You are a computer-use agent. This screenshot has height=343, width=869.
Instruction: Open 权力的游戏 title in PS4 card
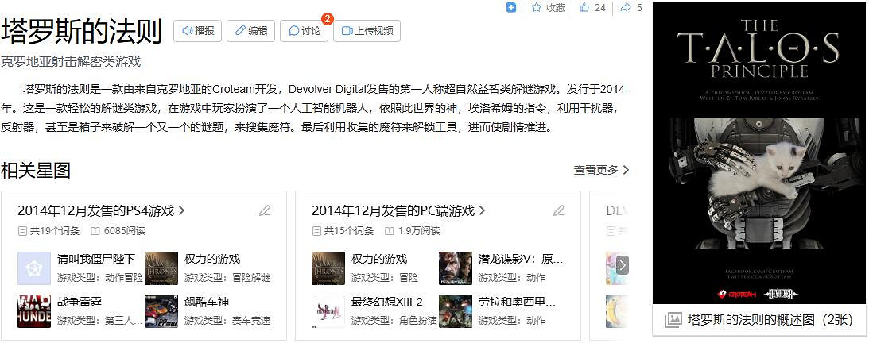point(212,259)
